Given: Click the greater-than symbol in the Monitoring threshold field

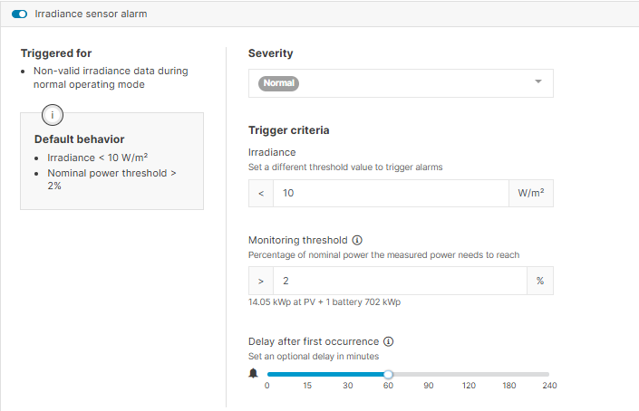Looking at the screenshot, I should [261, 282].
